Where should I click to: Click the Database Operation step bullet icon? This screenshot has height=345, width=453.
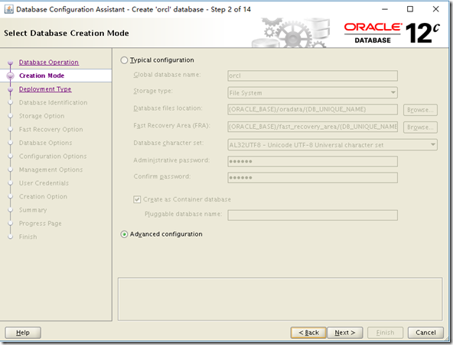(x=11, y=63)
